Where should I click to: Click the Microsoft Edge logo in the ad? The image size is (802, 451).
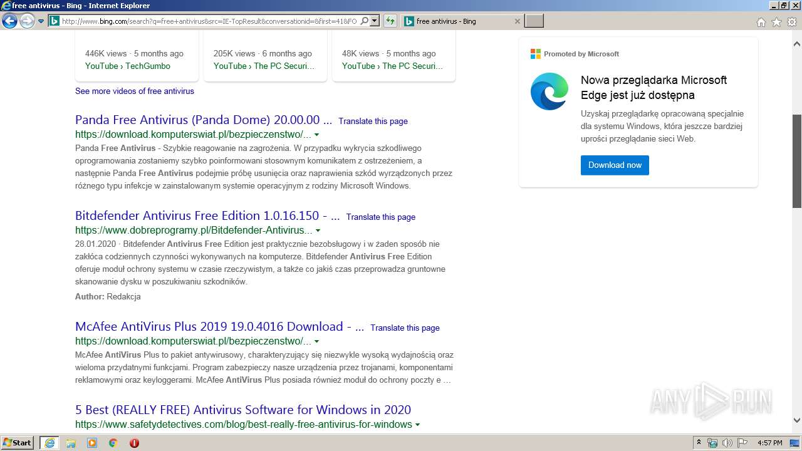tap(549, 91)
